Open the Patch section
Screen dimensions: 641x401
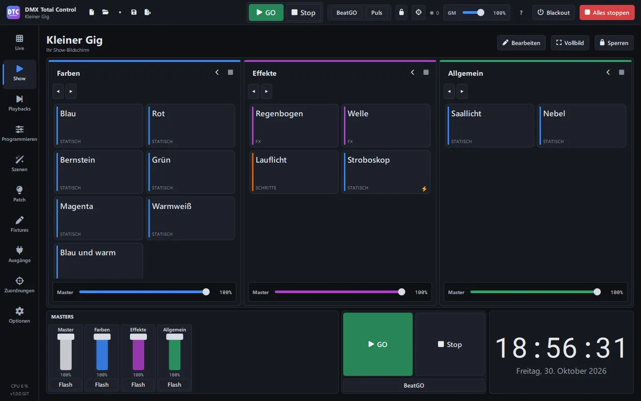20,194
